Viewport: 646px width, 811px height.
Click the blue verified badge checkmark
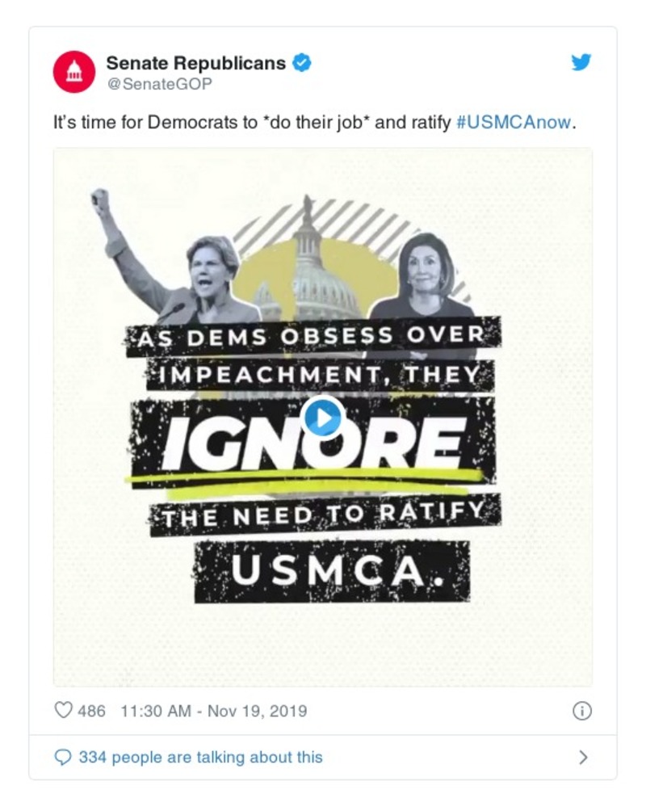(301, 63)
